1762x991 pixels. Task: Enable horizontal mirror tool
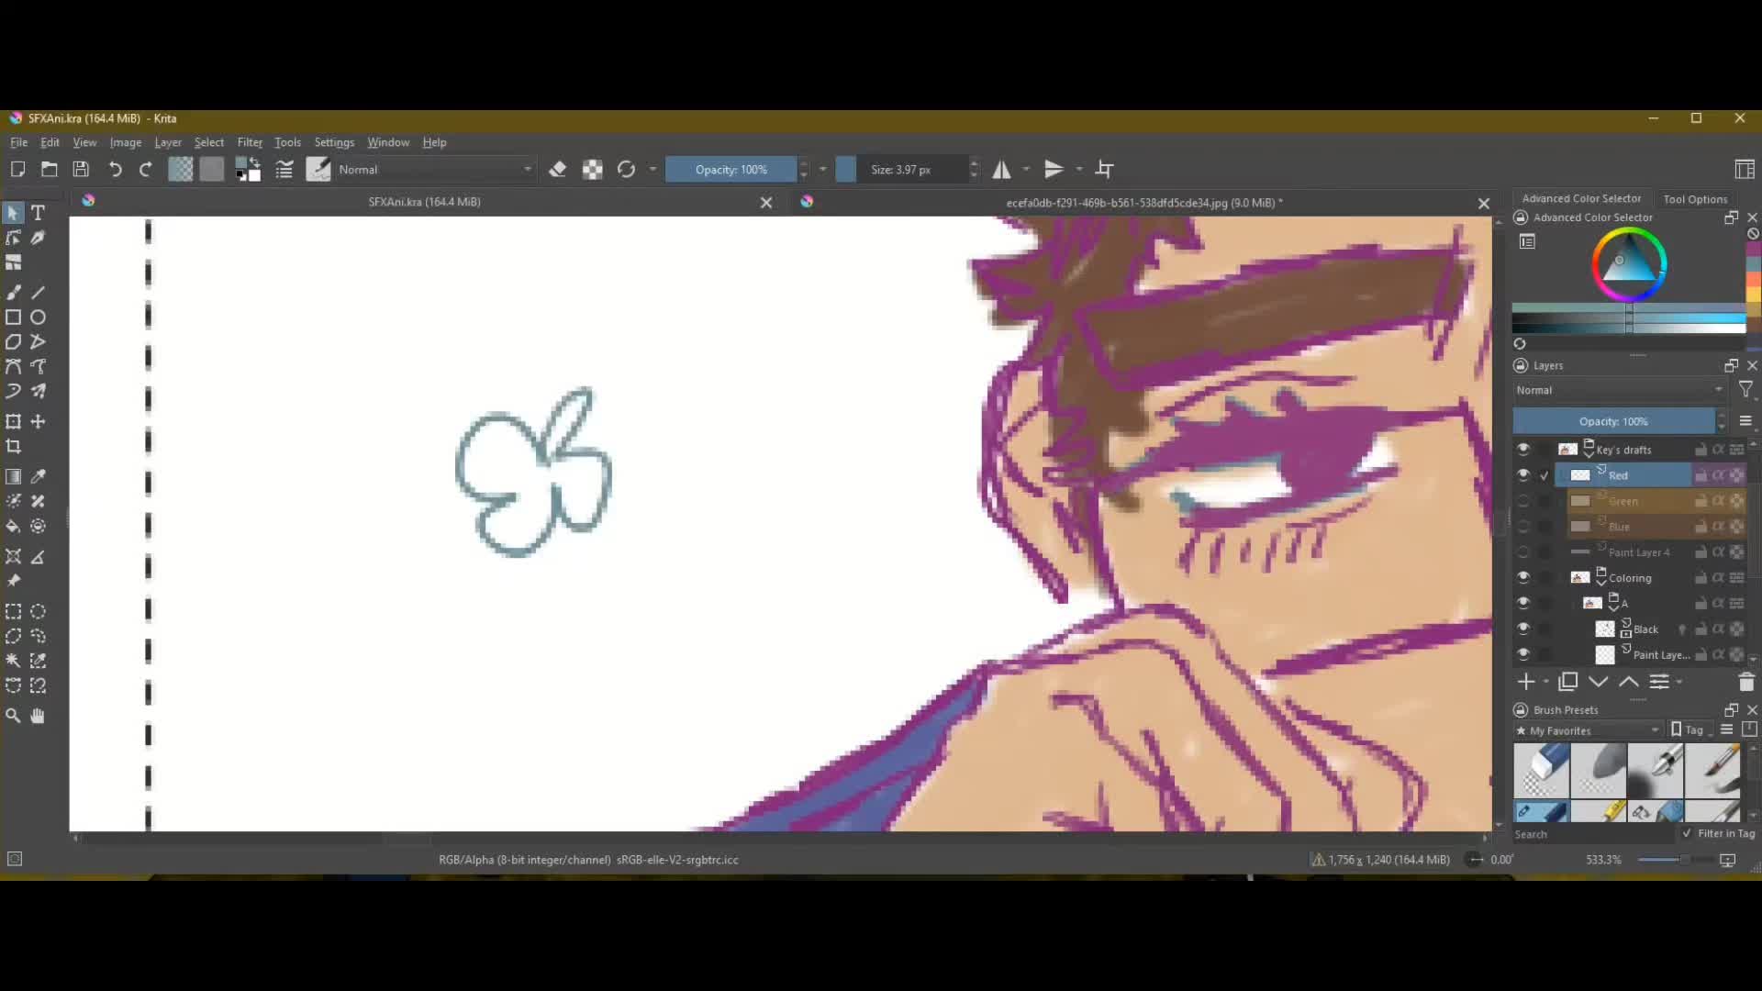tap(1002, 170)
